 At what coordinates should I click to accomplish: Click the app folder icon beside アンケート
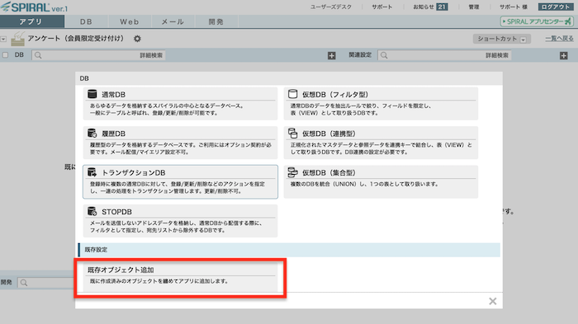click(x=17, y=39)
